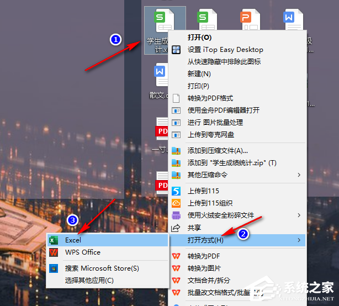Click the 115 icon beside 上传到115
This screenshot has width=339, height=306.
click(176, 191)
